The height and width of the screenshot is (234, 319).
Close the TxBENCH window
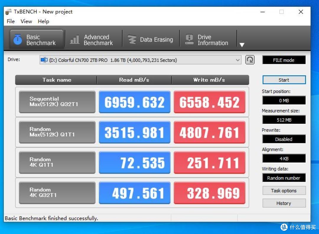[x=301, y=12]
